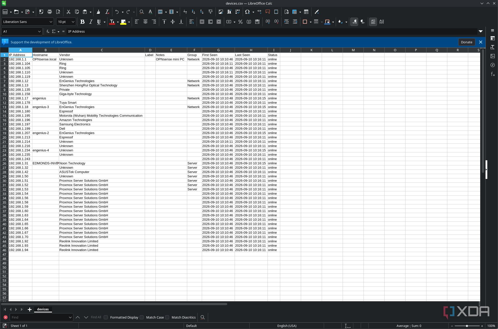Click Center Horizontally icon
Viewport: 498px width, 329px height.
pyautogui.click(x=145, y=22)
